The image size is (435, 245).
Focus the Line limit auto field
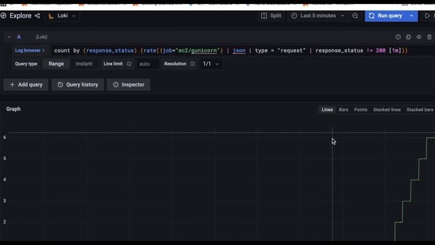pyautogui.click(x=147, y=64)
